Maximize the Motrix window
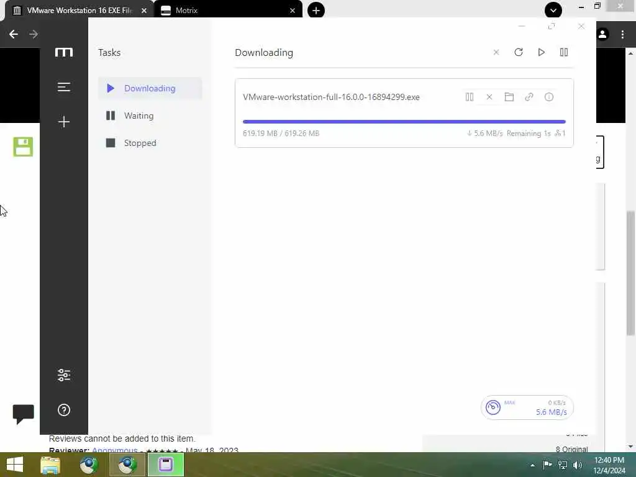636x477 pixels. (x=552, y=26)
